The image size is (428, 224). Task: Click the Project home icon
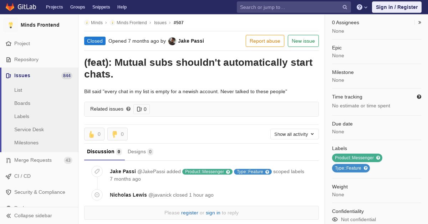click(x=9, y=43)
